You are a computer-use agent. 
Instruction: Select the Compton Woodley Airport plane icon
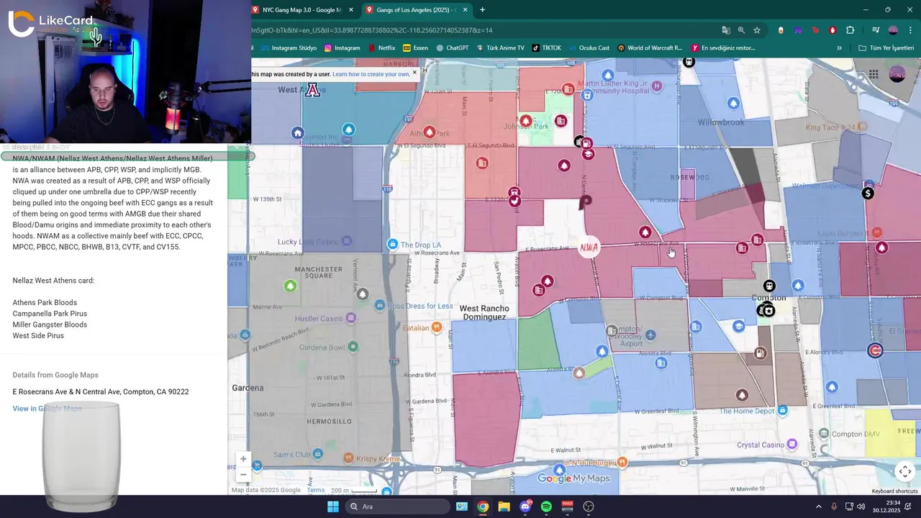(650, 335)
